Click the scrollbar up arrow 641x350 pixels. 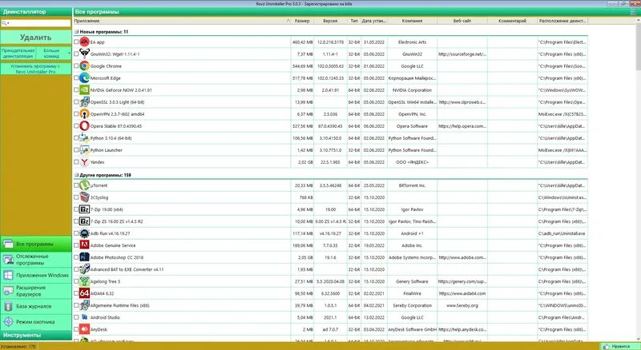click(638, 20)
